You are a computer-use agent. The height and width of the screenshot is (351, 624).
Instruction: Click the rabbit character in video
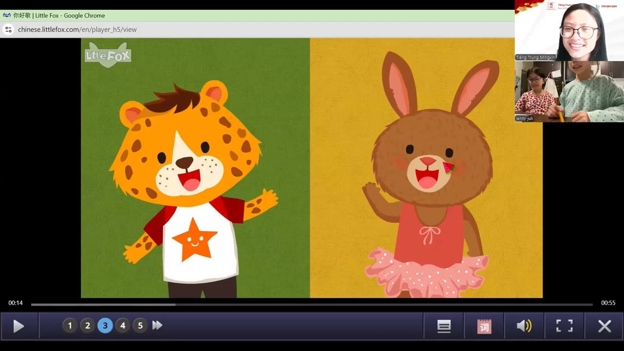point(431,175)
